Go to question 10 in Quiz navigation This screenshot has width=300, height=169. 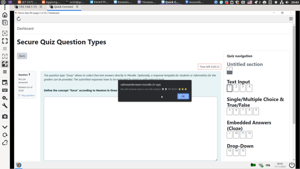pos(236,135)
